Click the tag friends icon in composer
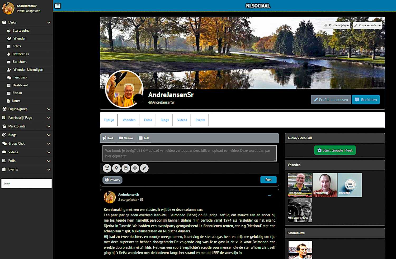396x259 pixels. point(107,168)
